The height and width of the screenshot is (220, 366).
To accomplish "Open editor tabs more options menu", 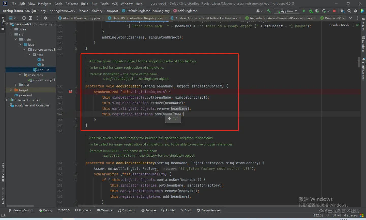I will (357, 18).
